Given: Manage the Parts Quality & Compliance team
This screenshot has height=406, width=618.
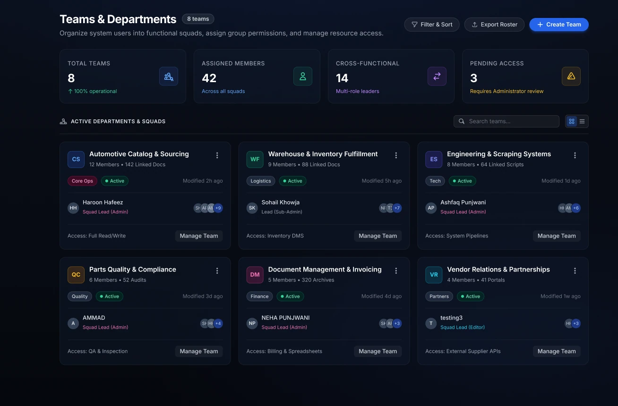Looking at the screenshot, I should click(x=199, y=351).
